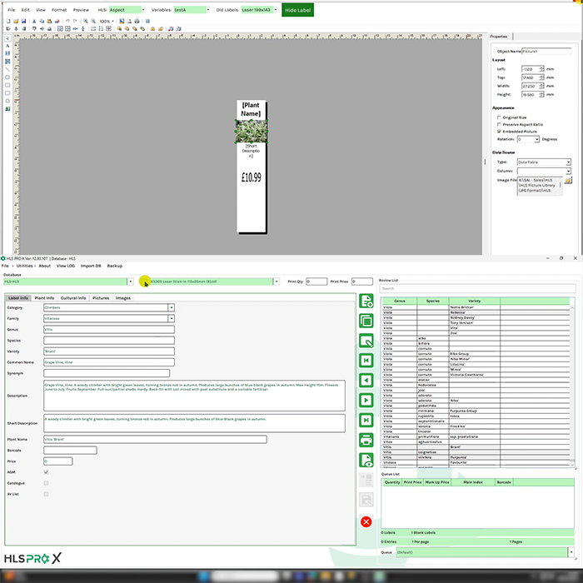Enable the Original Size checkbox
583x583 pixels.
click(x=499, y=117)
